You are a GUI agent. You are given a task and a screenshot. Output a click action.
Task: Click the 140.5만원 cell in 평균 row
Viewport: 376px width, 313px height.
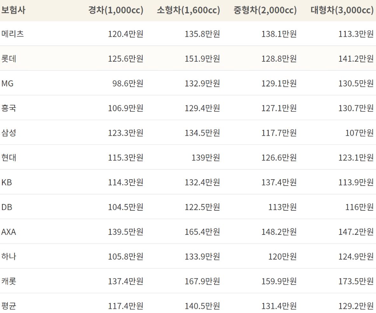pyautogui.click(x=202, y=306)
